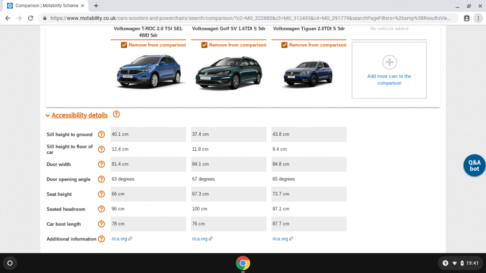Click Volkswagen Tiguan 2.0TDI S 5dr title

click(x=309, y=29)
